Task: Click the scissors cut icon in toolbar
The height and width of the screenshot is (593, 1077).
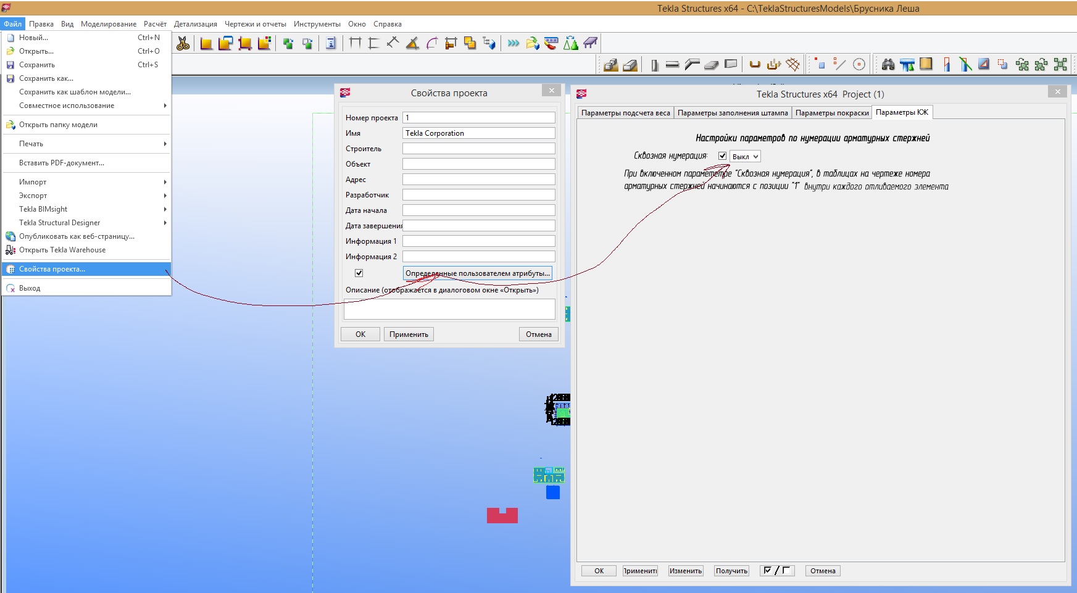Action: pyautogui.click(x=183, y=43)
